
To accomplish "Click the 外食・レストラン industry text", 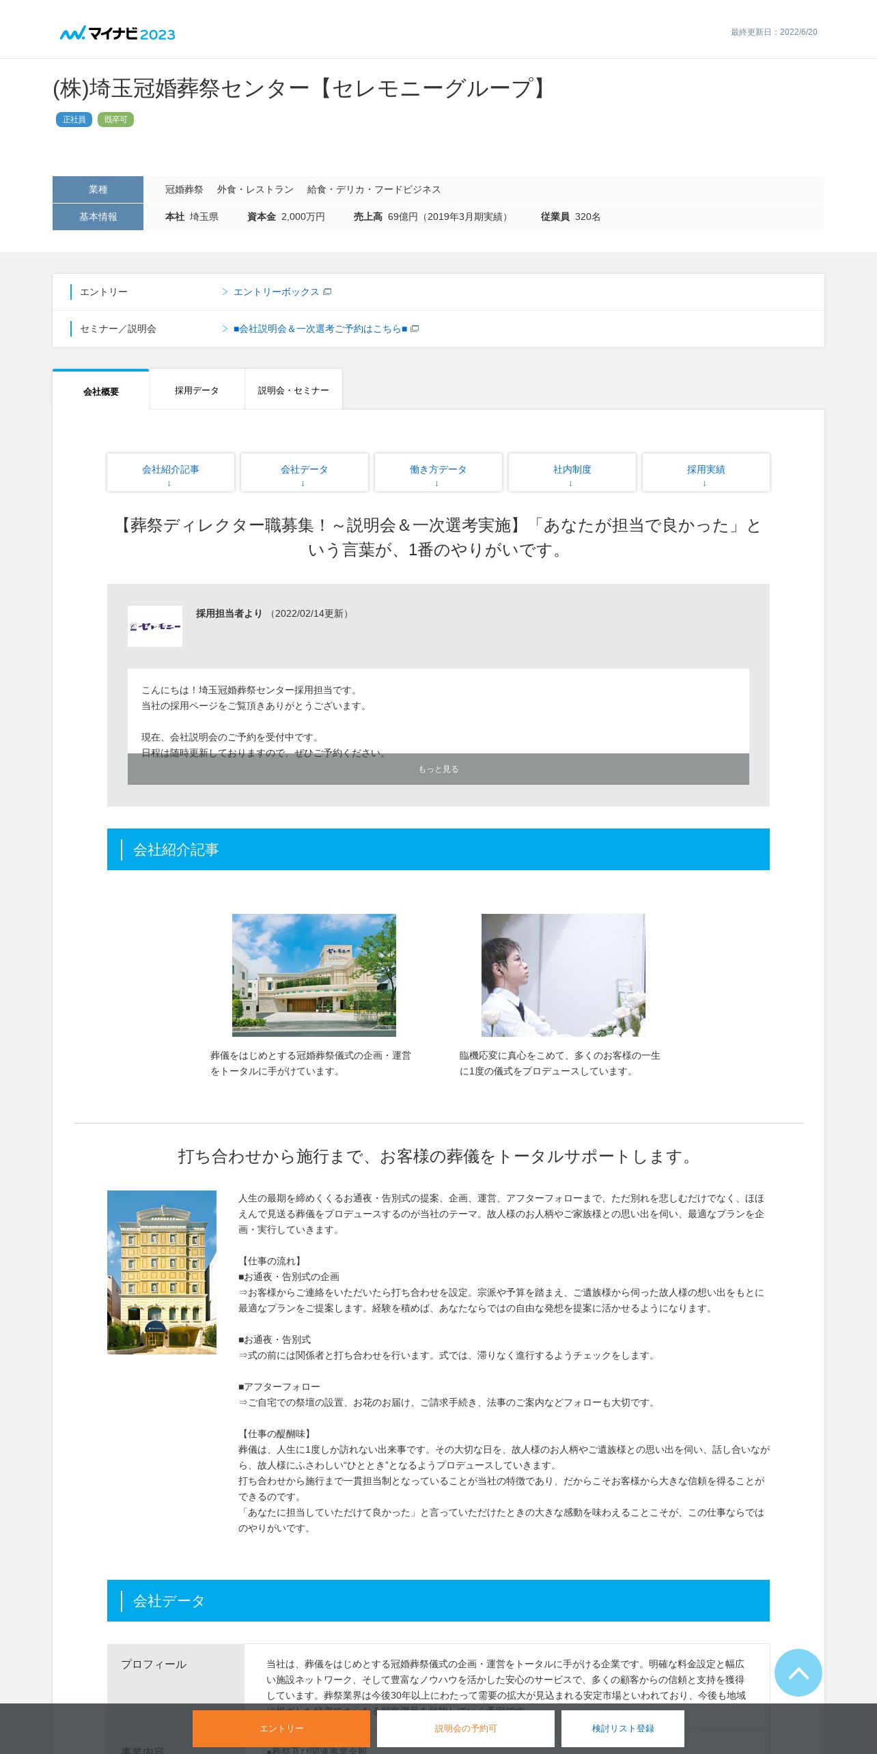I will pyautogui.click(x=255, y=189).
